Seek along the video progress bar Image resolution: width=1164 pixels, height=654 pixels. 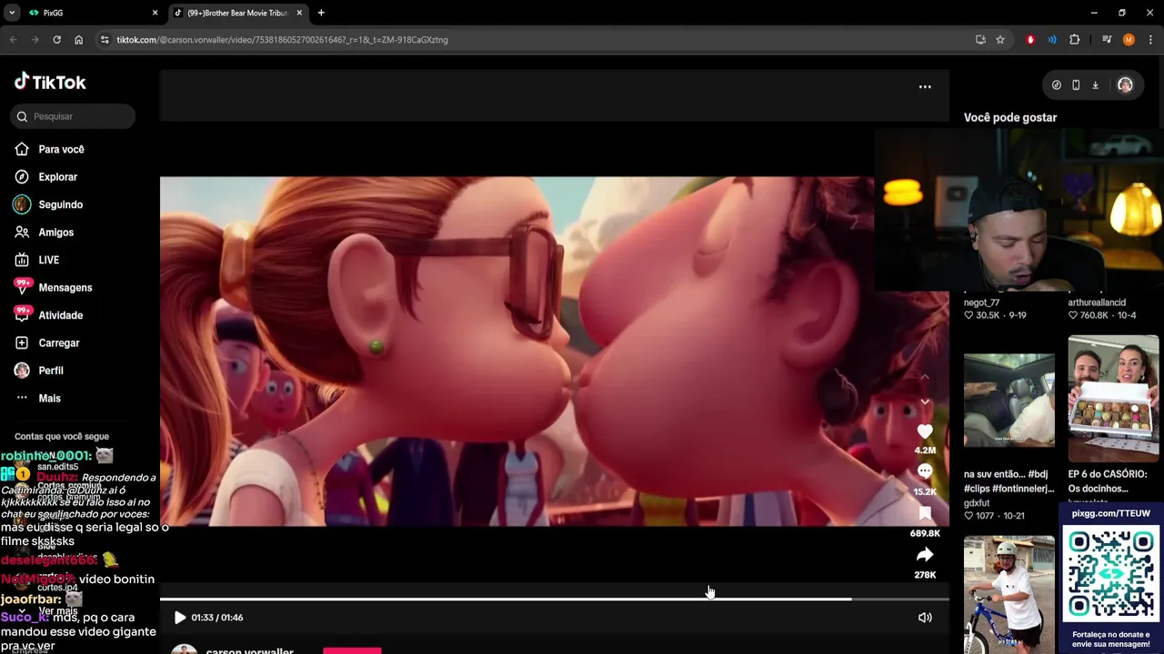[x=554, y=599]
